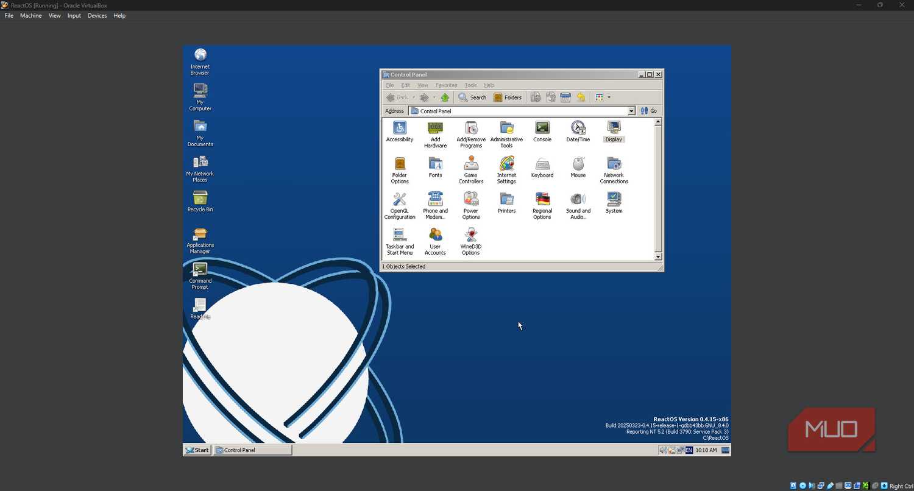The width and height of the screenshot is (914, 491).
Task: Open Add/Remove Programs
Action: 471,135
